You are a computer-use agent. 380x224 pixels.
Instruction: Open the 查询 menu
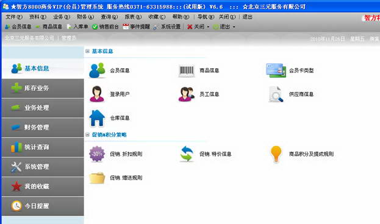click(x=109, y=17)
